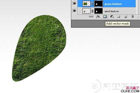140x93 pixels.
Task: Select the grass texture layer mask thumbnail
Action: [99, 4]
